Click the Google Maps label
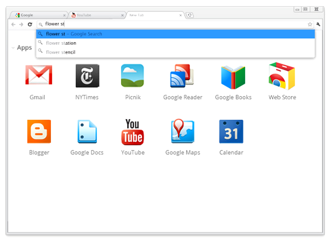Viewport: 329px width, 242px height. 182,153
